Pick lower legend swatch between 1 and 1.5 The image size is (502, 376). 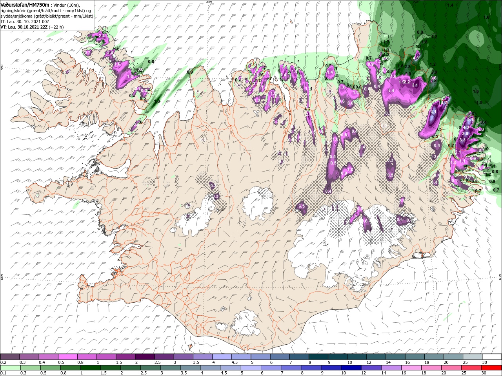tap(90, 368)
